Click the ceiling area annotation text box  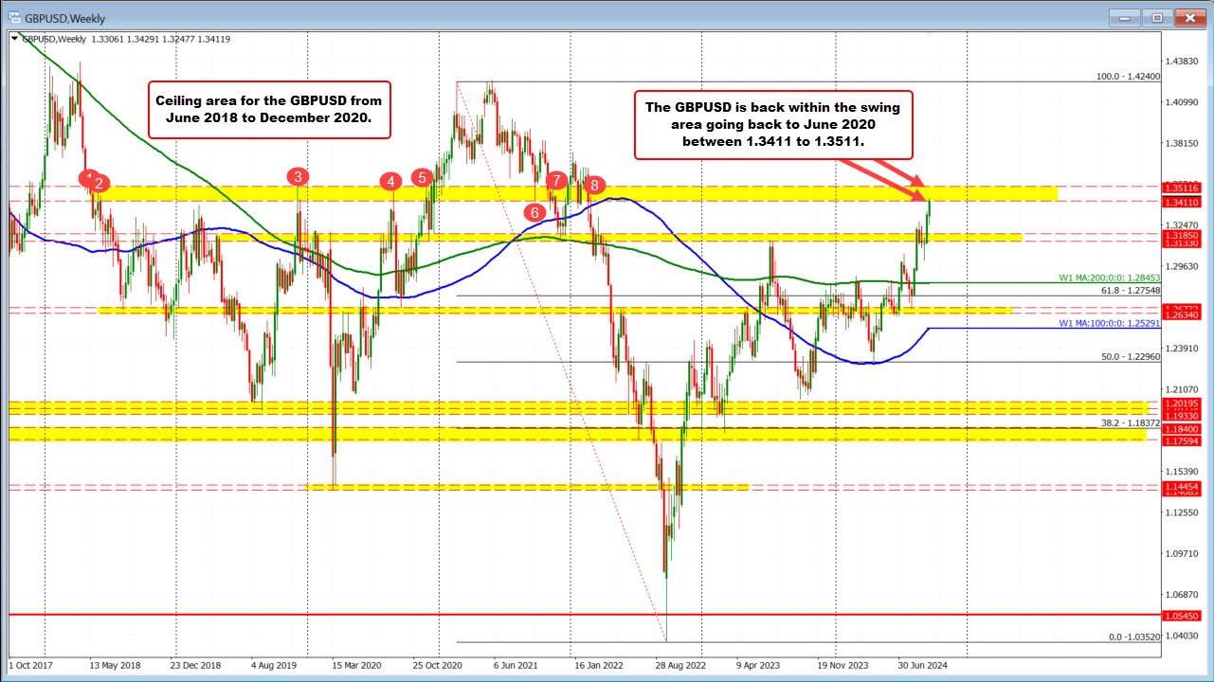point(269,109)
